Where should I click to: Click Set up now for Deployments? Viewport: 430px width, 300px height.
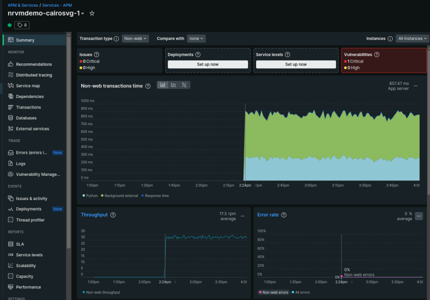pos(208,64)
